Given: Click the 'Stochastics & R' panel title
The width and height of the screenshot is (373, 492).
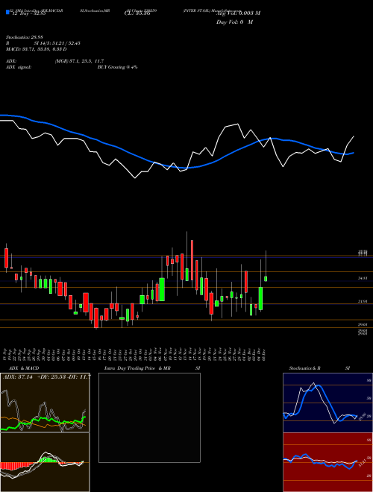Looking at the screenshot, I should (x=305, y=368).
